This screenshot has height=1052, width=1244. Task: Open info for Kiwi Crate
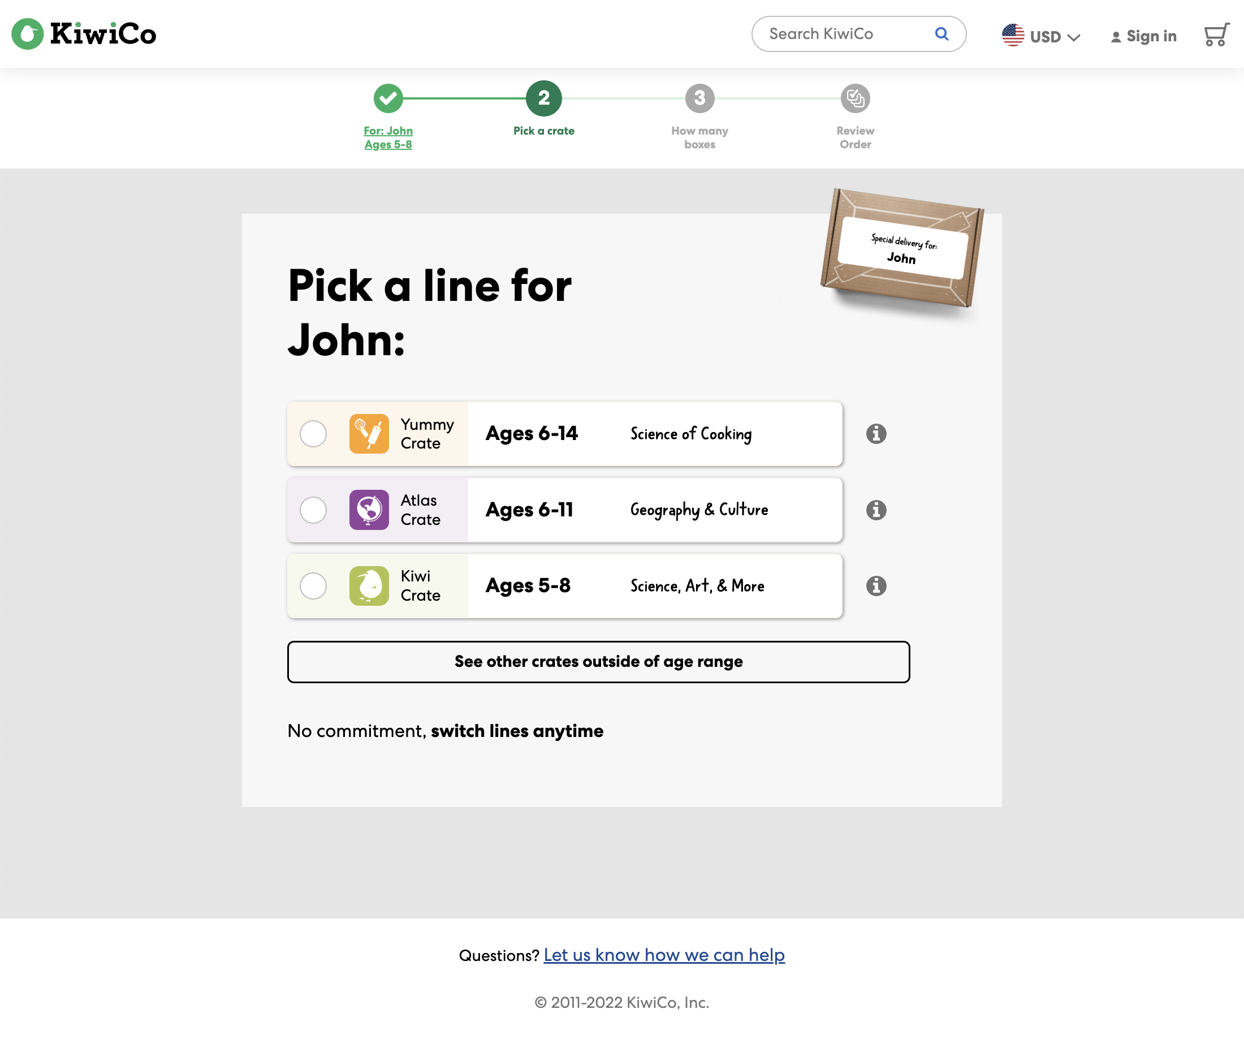[x=876, y=585]
